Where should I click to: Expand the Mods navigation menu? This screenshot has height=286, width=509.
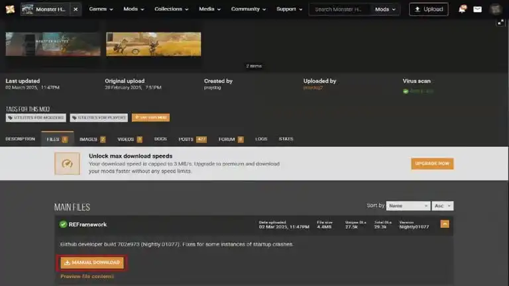click(x=134, y=9)
